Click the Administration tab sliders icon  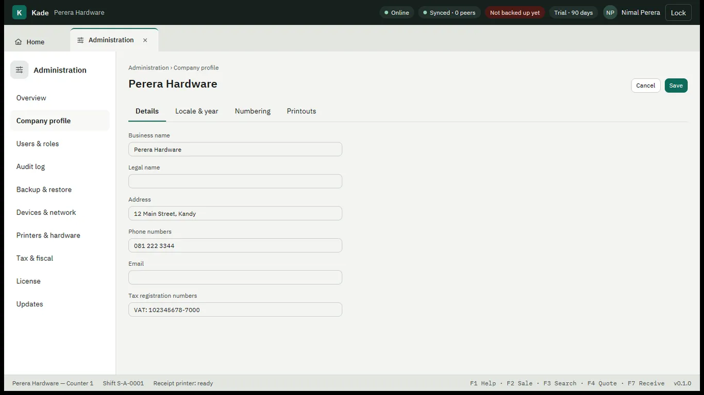pyautogui.click(x=80, y=40)
